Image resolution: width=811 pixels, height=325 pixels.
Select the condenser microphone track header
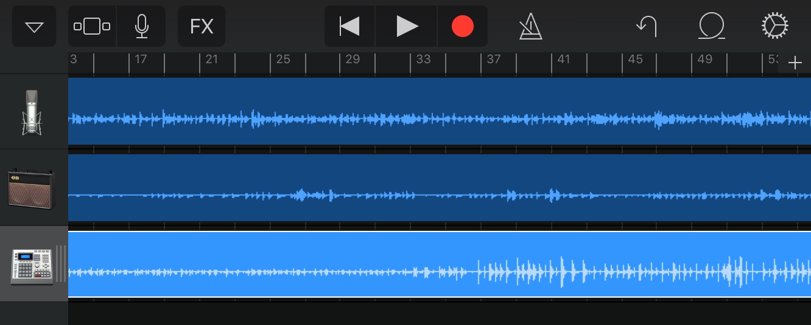pyautogui.click(x=32, y=112)
